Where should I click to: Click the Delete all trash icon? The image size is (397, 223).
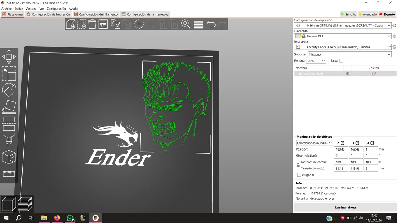[92, 24]
